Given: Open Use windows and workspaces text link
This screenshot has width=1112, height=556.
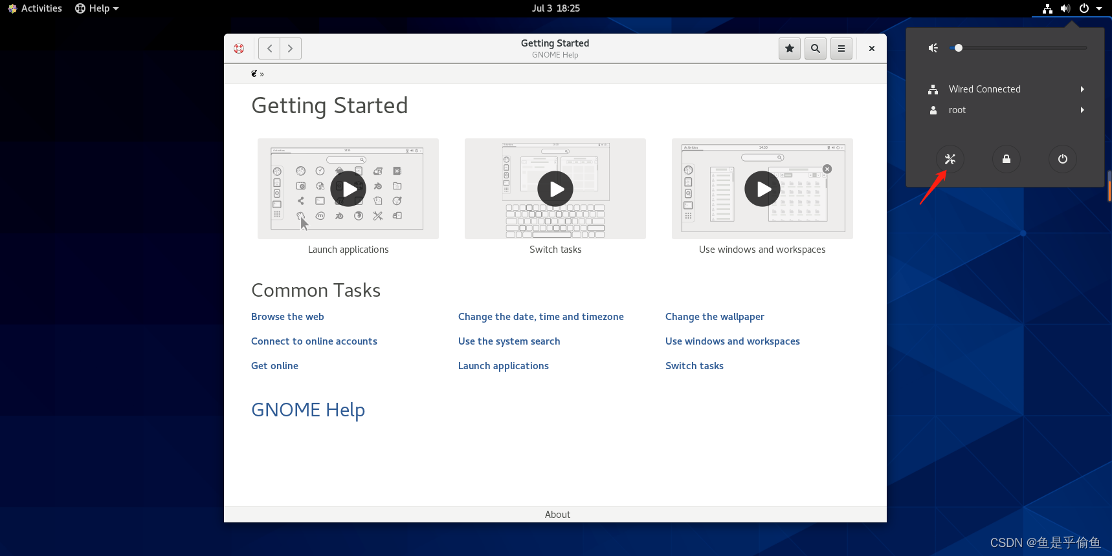Looking at the screenshot, I should tap(733, 341).
